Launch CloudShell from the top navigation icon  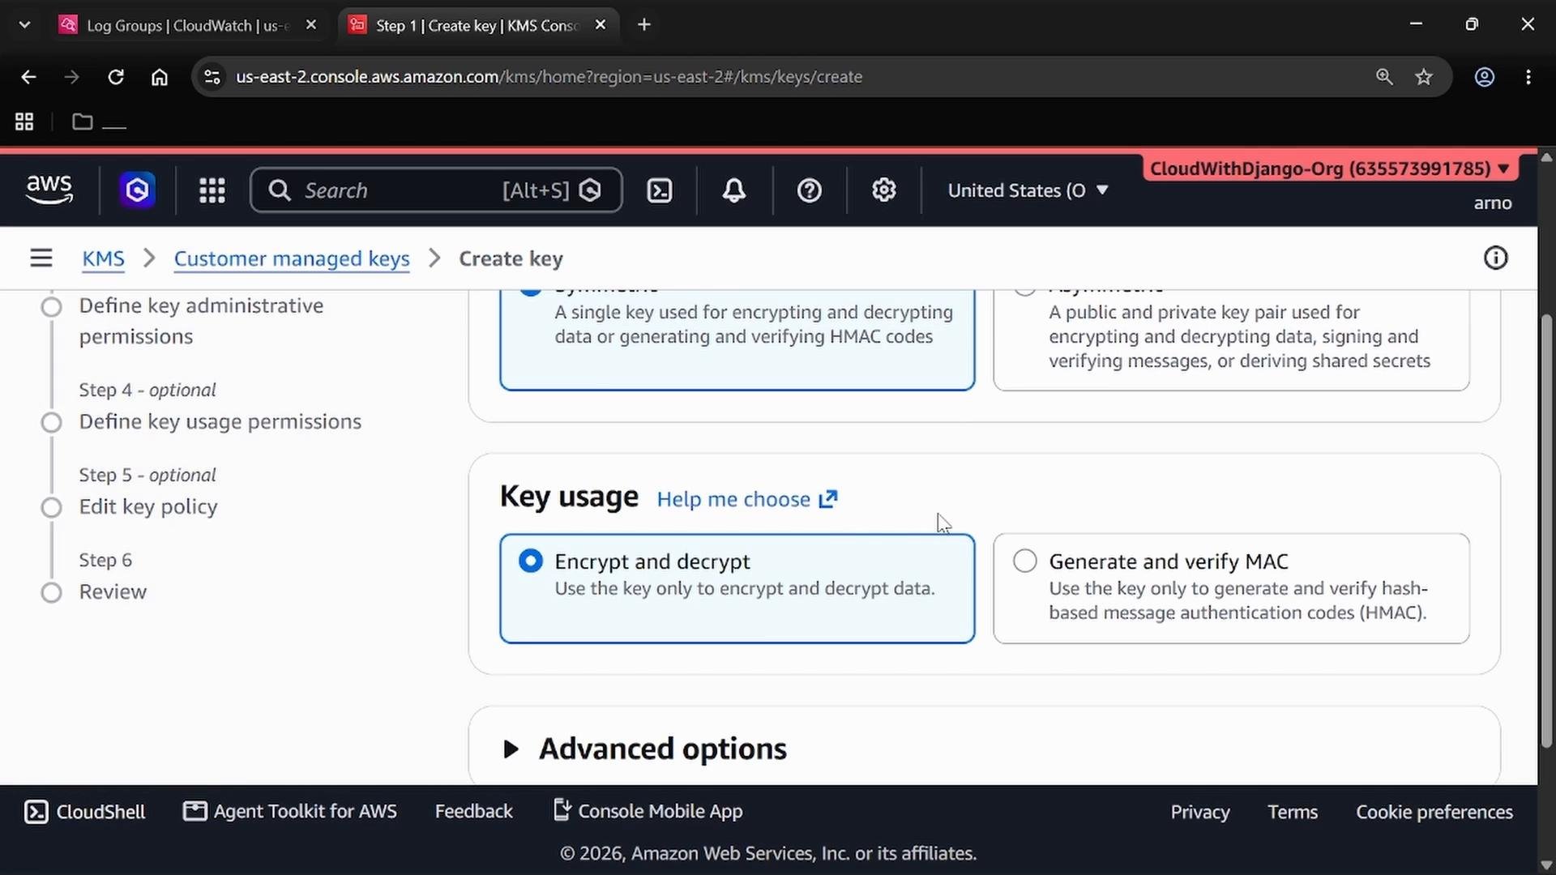point(660,190)
